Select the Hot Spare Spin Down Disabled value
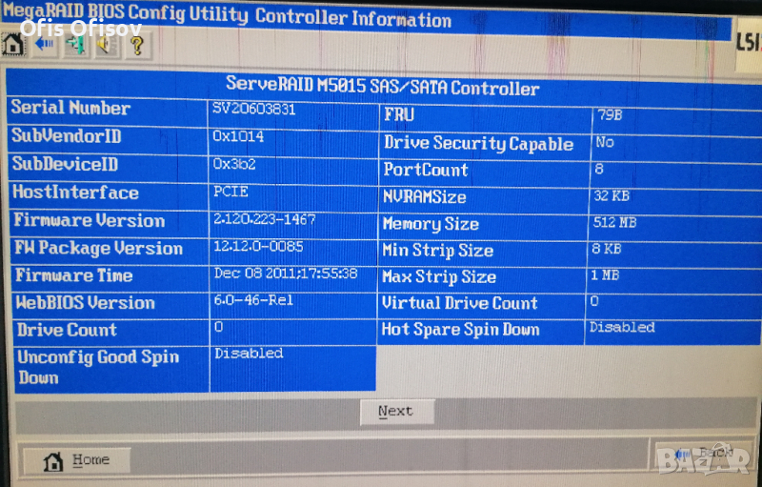This screenshot has height=487, width=762. 621,327
